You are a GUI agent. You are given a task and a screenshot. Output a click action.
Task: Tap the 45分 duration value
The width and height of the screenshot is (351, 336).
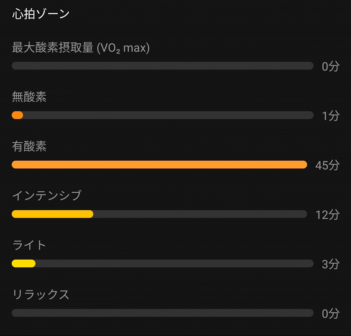click(x=327, y=166)
